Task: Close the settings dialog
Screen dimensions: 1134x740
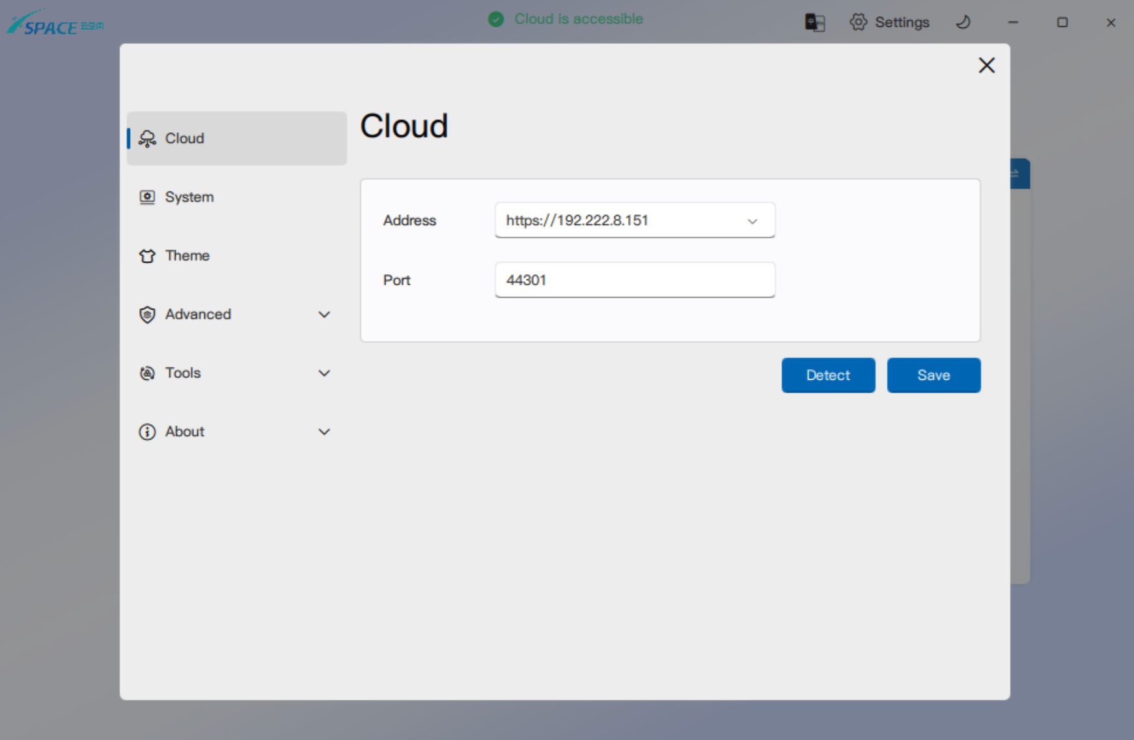Action: tap(986, 65)
